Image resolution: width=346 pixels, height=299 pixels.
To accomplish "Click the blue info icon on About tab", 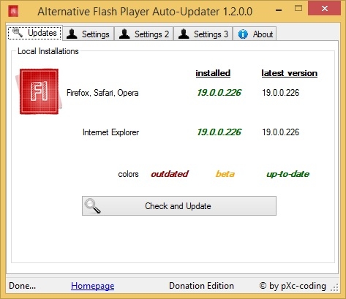I will [x=243, y=34].
